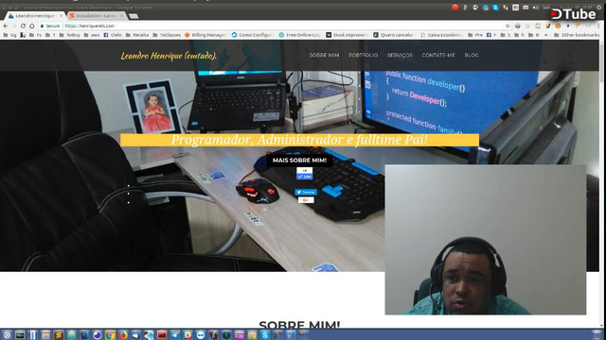Viewport: 606px width, 340px height.
Task: Click the Twitter Tweetar button
Action: [x=306, y=192]
